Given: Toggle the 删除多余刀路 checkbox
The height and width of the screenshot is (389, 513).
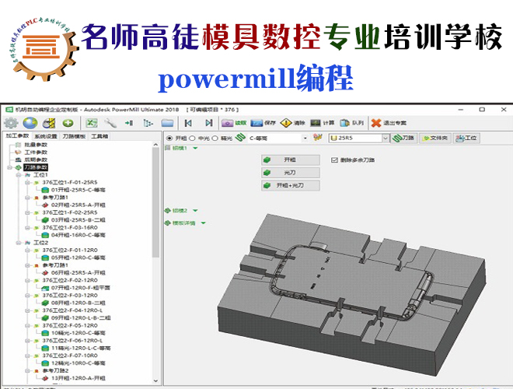Looking at the screenshot, I should pyautogui.click(x=334, y=160).
